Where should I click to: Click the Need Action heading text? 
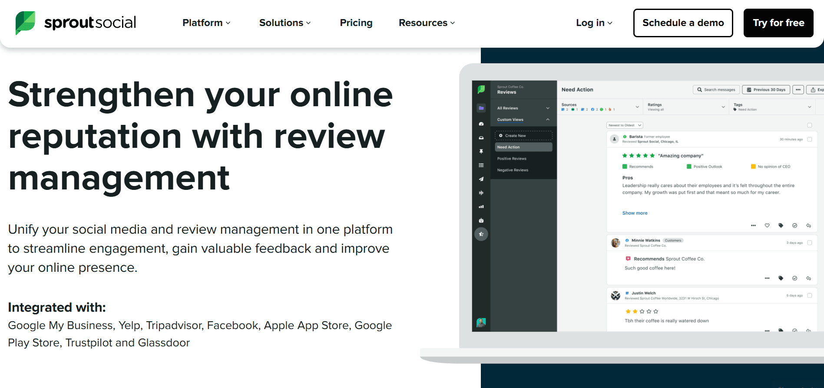click(577, 90)
